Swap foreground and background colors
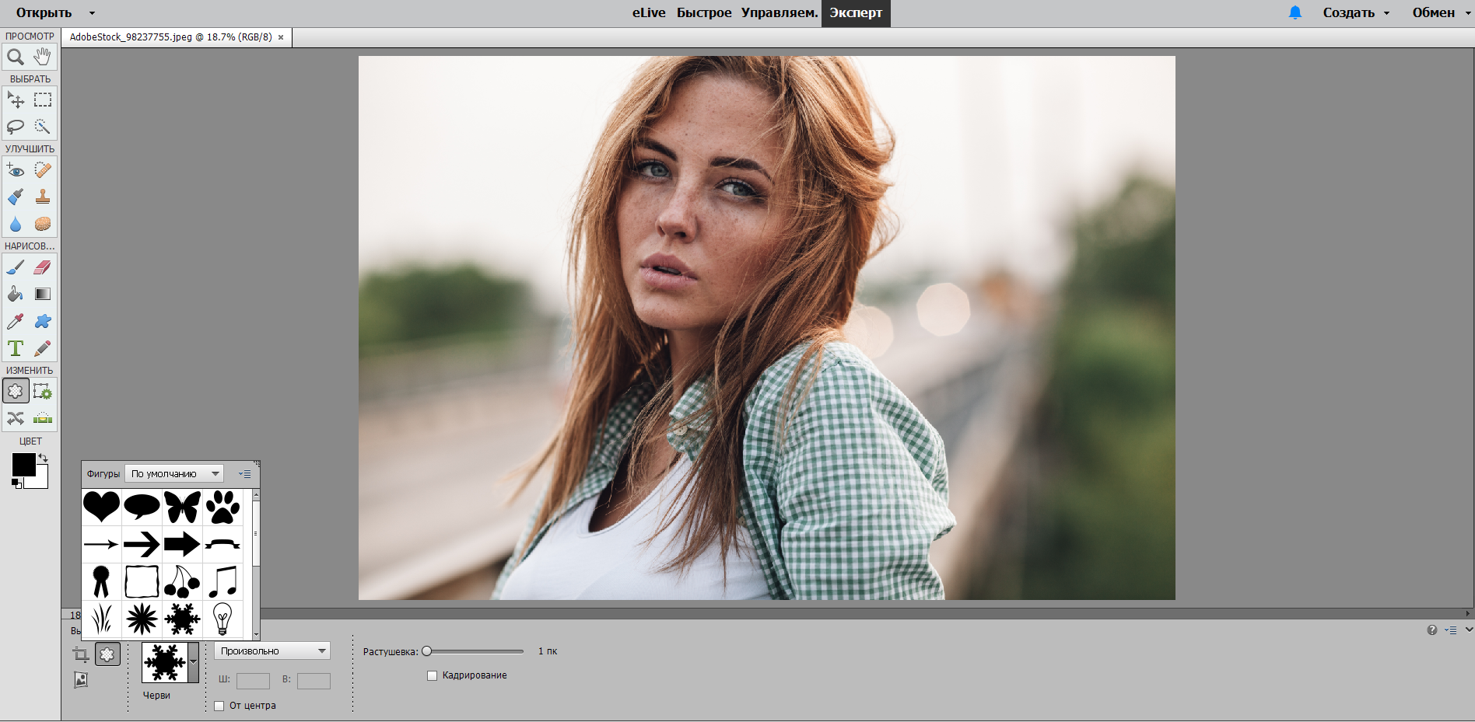Screen dimensions: 1475x722 pos(44,458)
